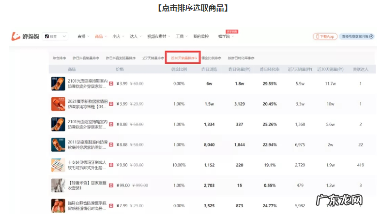Image resolution: width=381 pixels, height=214 pixels.
Task: Open 直播电商数据月报 link
Action: (357, 37)
